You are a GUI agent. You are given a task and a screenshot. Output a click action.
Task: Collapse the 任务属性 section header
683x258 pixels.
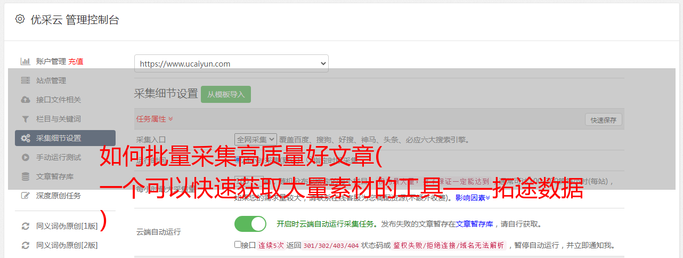[155, 119]
